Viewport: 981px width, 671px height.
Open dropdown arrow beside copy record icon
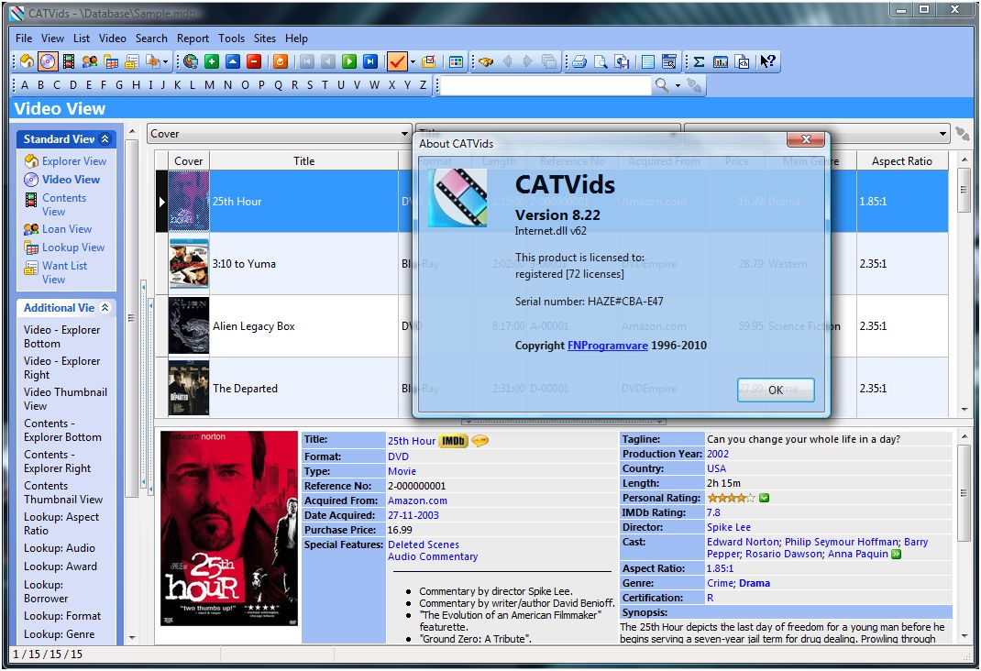click(x=165, y=61)
